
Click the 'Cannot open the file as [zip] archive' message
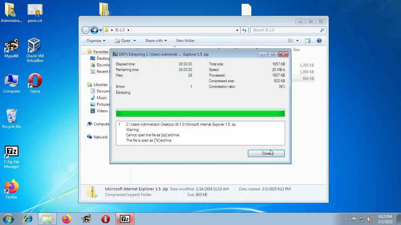tap(153, 135)
